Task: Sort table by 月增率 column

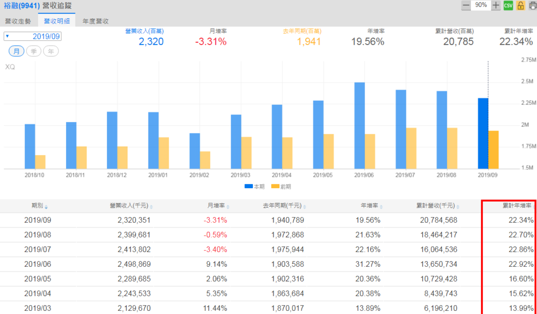Action: click(218, 206)
